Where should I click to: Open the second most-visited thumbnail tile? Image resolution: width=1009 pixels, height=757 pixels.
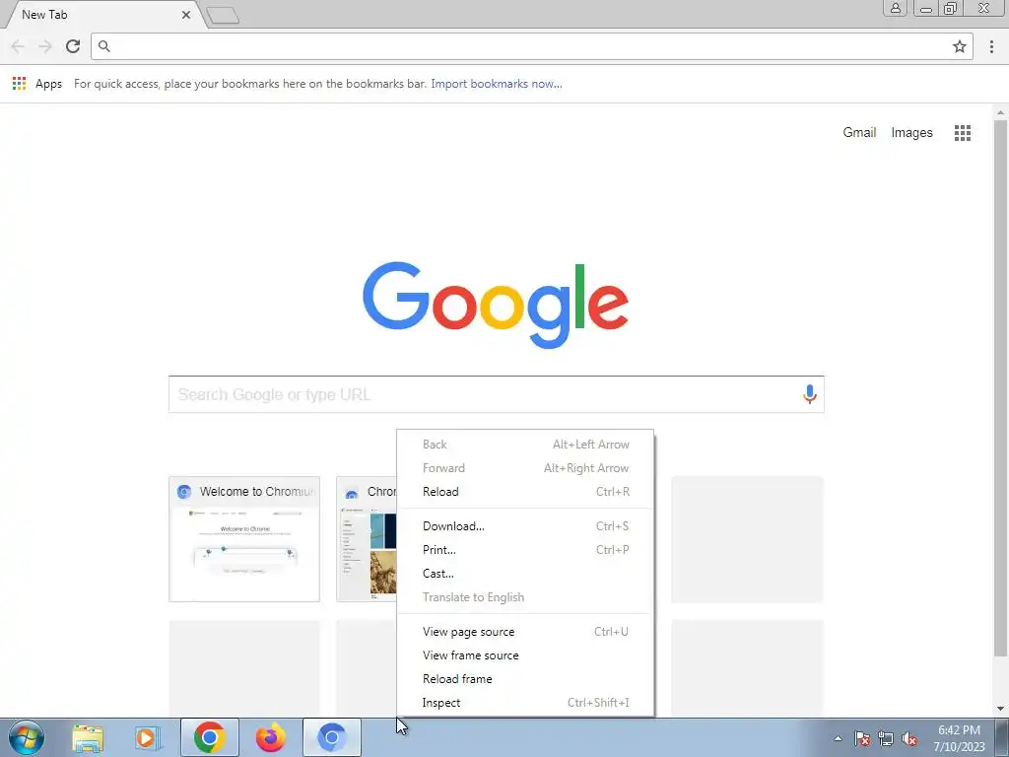(367, 539)
